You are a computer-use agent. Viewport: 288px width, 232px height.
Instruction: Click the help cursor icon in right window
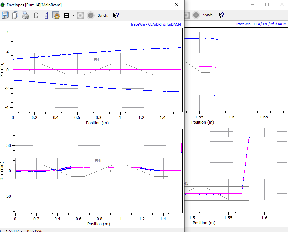pyautogui.click(x=221, y=15)
